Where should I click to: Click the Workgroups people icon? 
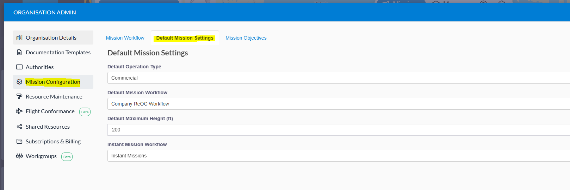click(19, 156)
